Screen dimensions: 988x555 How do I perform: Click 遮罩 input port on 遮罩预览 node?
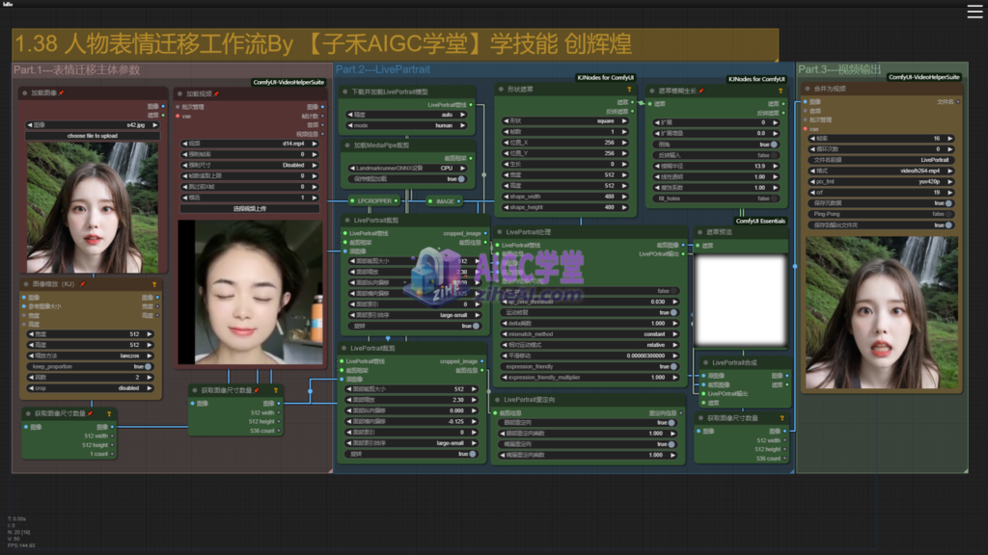pyautogui.click(x=698, y=246)
